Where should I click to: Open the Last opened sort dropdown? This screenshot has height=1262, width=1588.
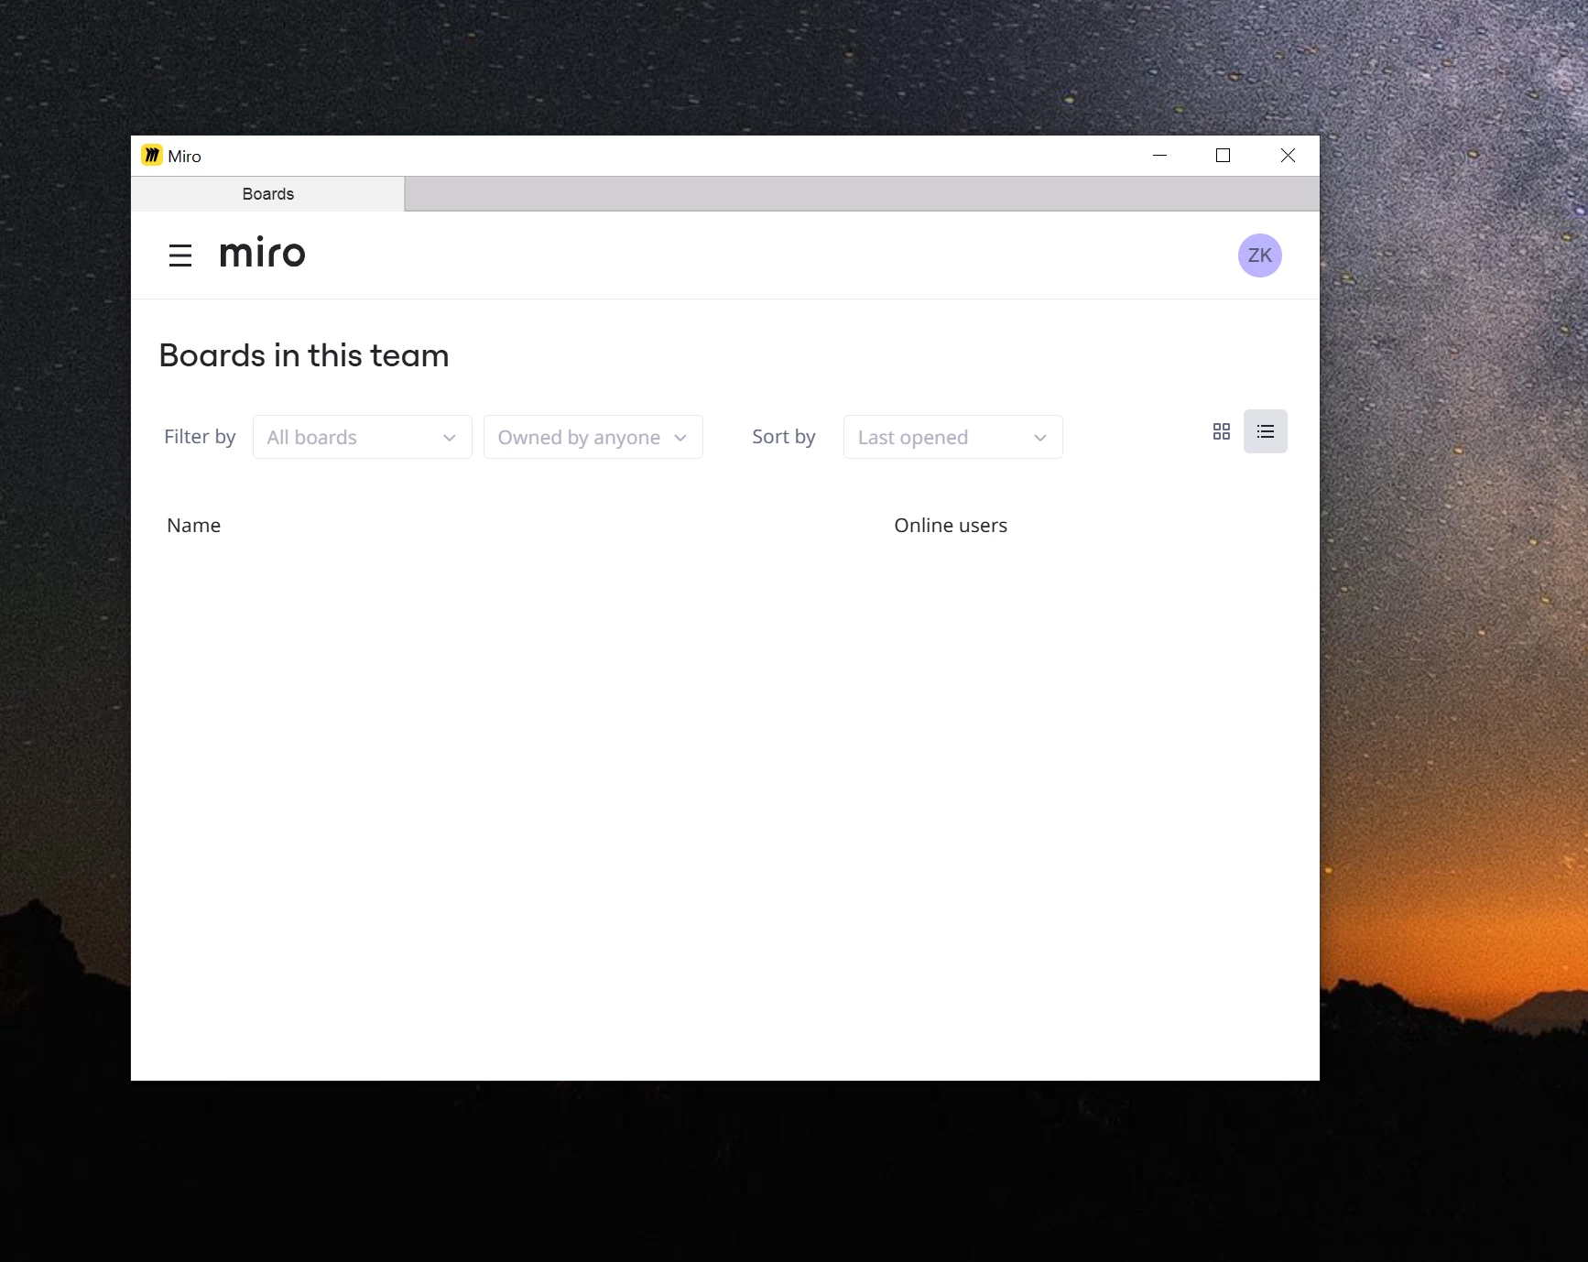pyautogui.click(x=952, y=437)
